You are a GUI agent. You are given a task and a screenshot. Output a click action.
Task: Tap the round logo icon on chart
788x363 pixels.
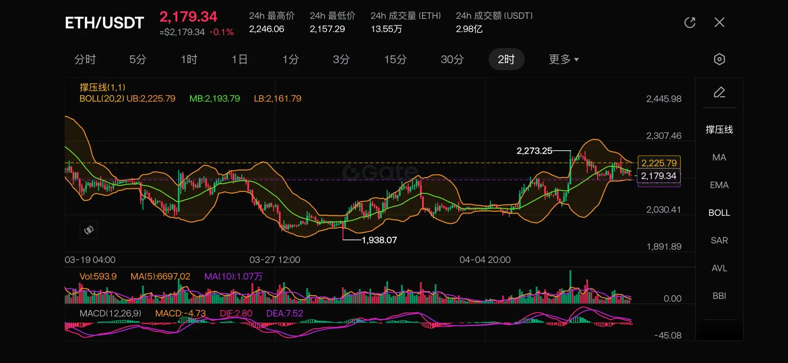(x=89, y=230)
